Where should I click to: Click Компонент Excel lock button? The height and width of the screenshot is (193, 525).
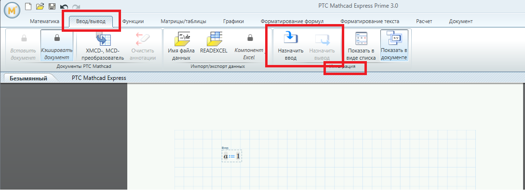pyautogui.click(x=249, y=46)
